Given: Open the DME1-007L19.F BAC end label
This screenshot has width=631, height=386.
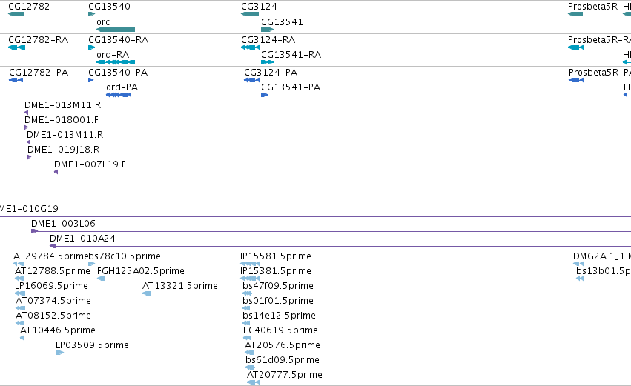Looking at the screenshot, I should pos(90,164).
